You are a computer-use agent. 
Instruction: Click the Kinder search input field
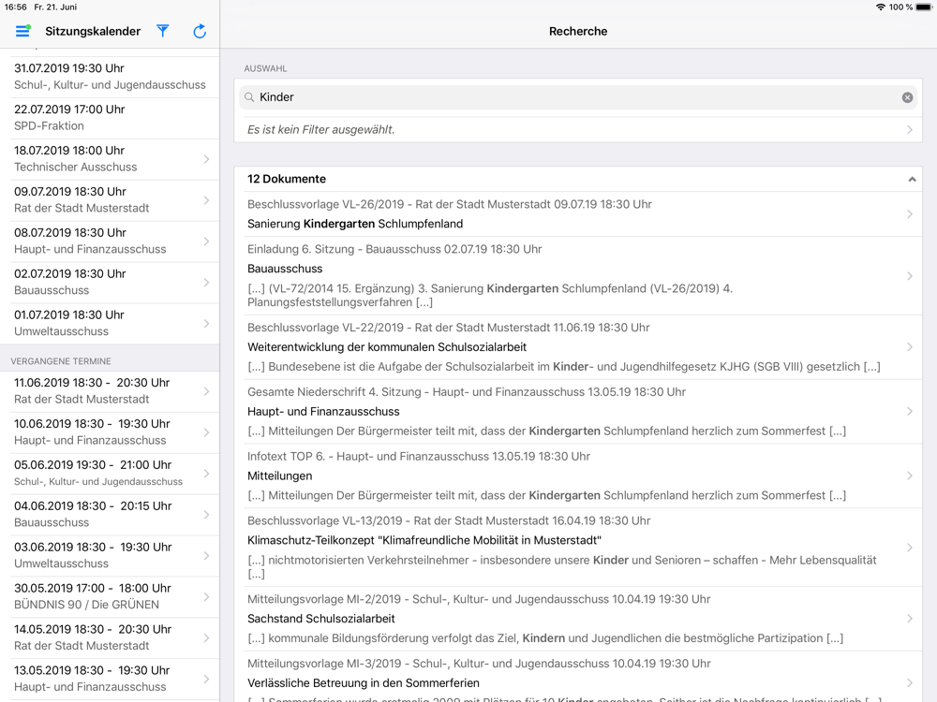[572, 97]
